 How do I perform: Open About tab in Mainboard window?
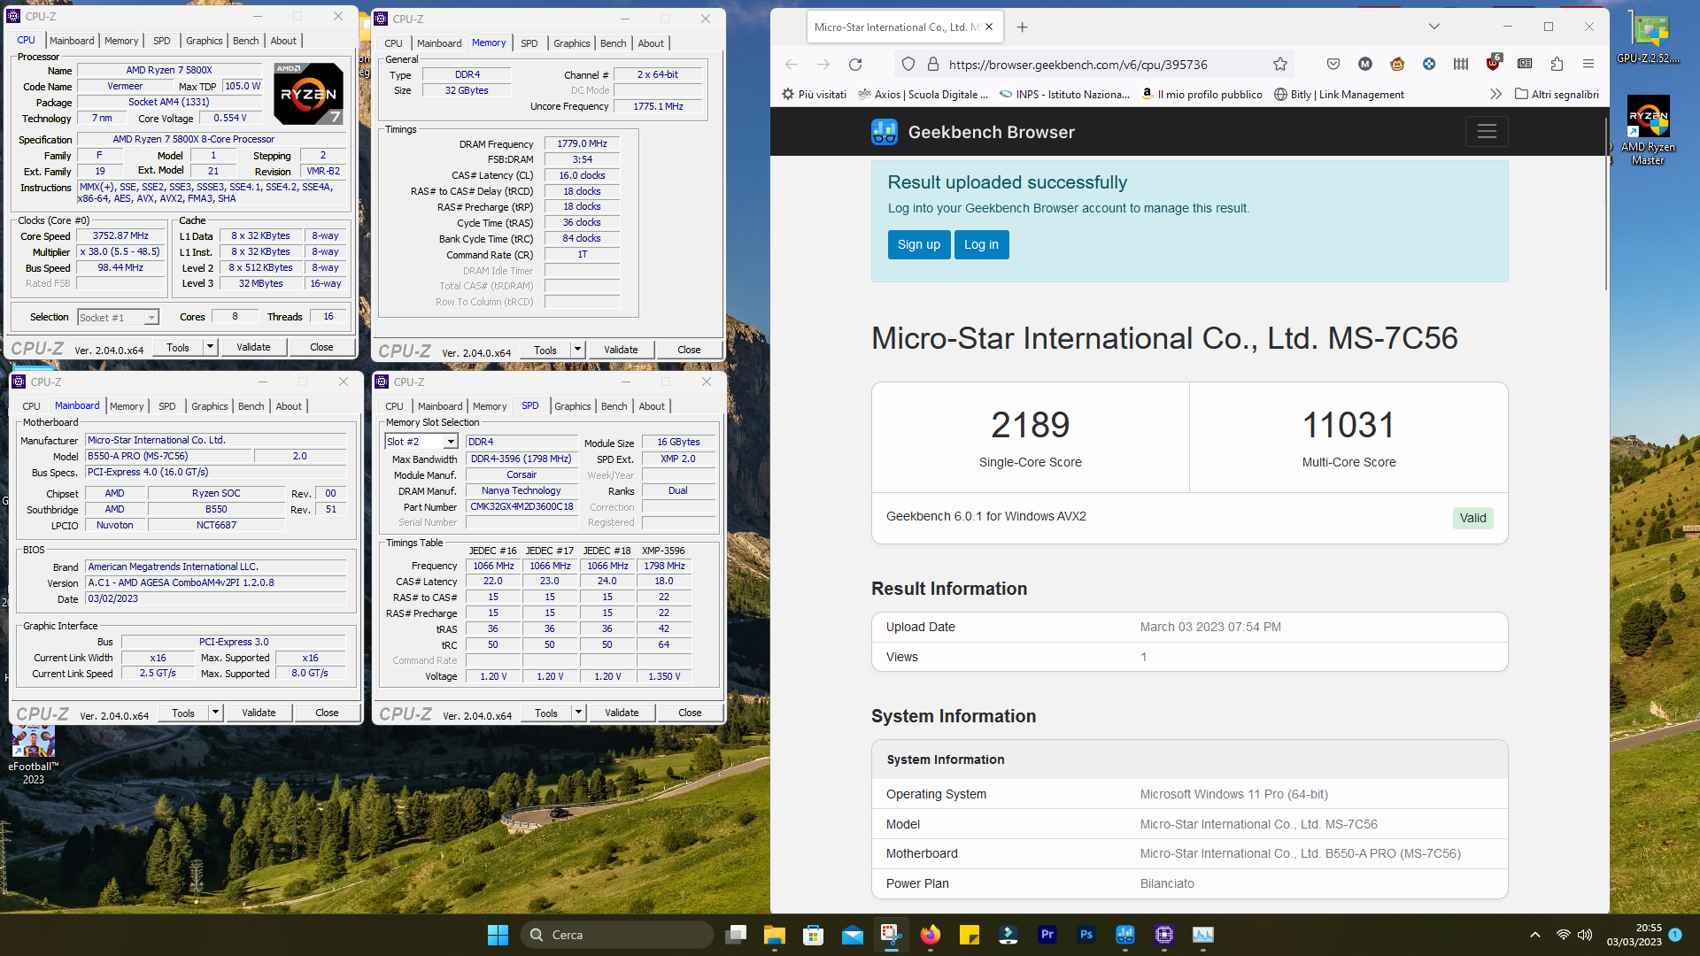(289, 406)
